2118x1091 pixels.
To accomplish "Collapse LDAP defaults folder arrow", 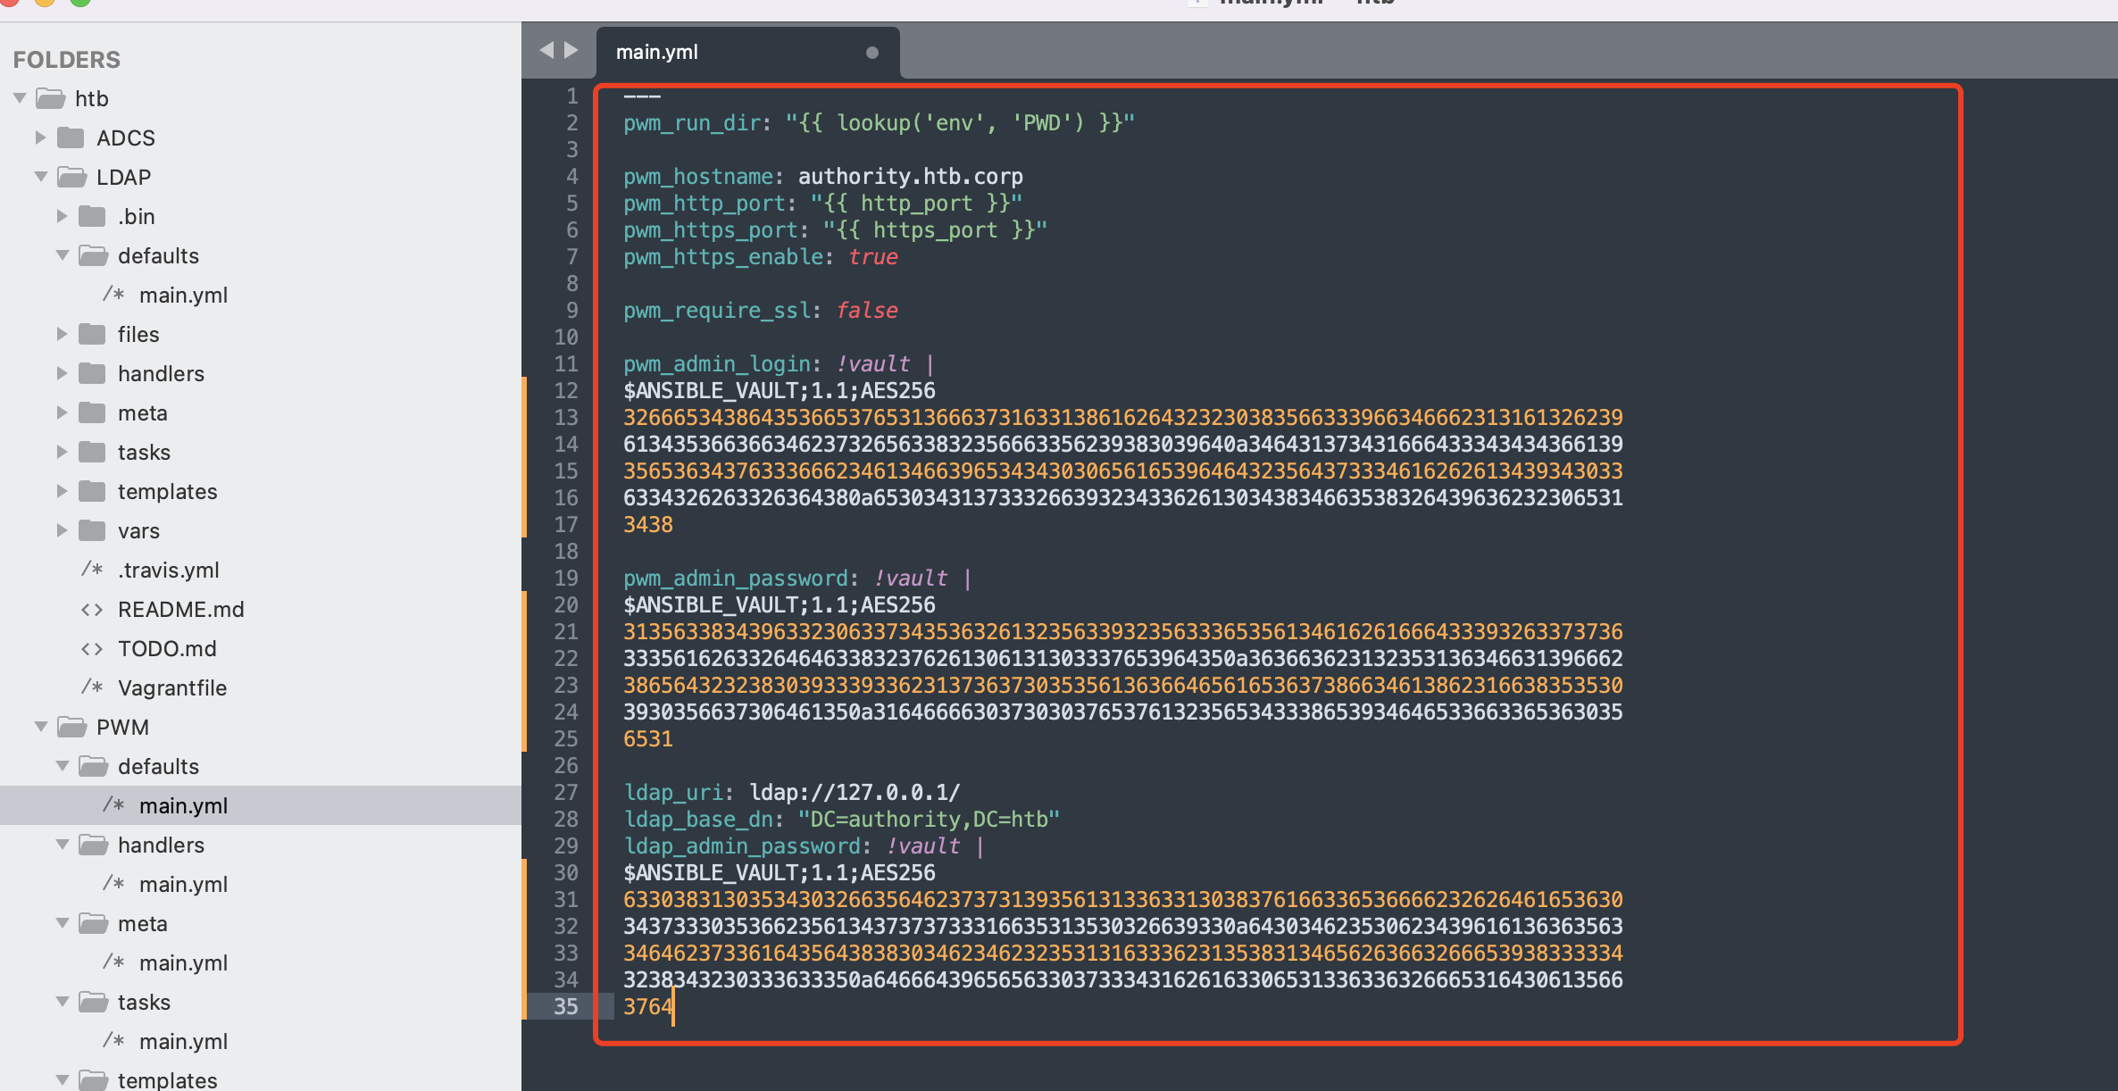I will [63, 255].
